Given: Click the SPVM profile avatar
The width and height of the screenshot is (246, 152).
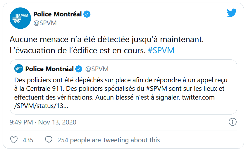Looking at the screenshot, I should coord(20,18).
